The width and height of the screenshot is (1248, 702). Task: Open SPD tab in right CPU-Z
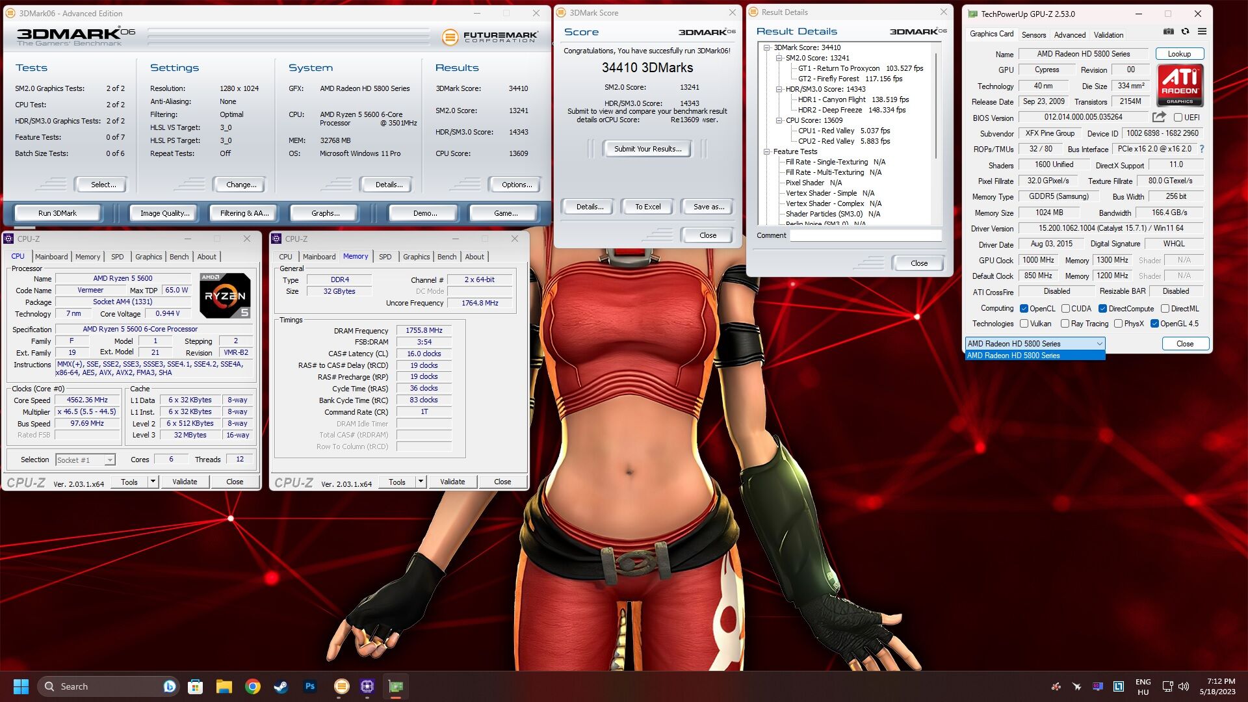point(385,257)
